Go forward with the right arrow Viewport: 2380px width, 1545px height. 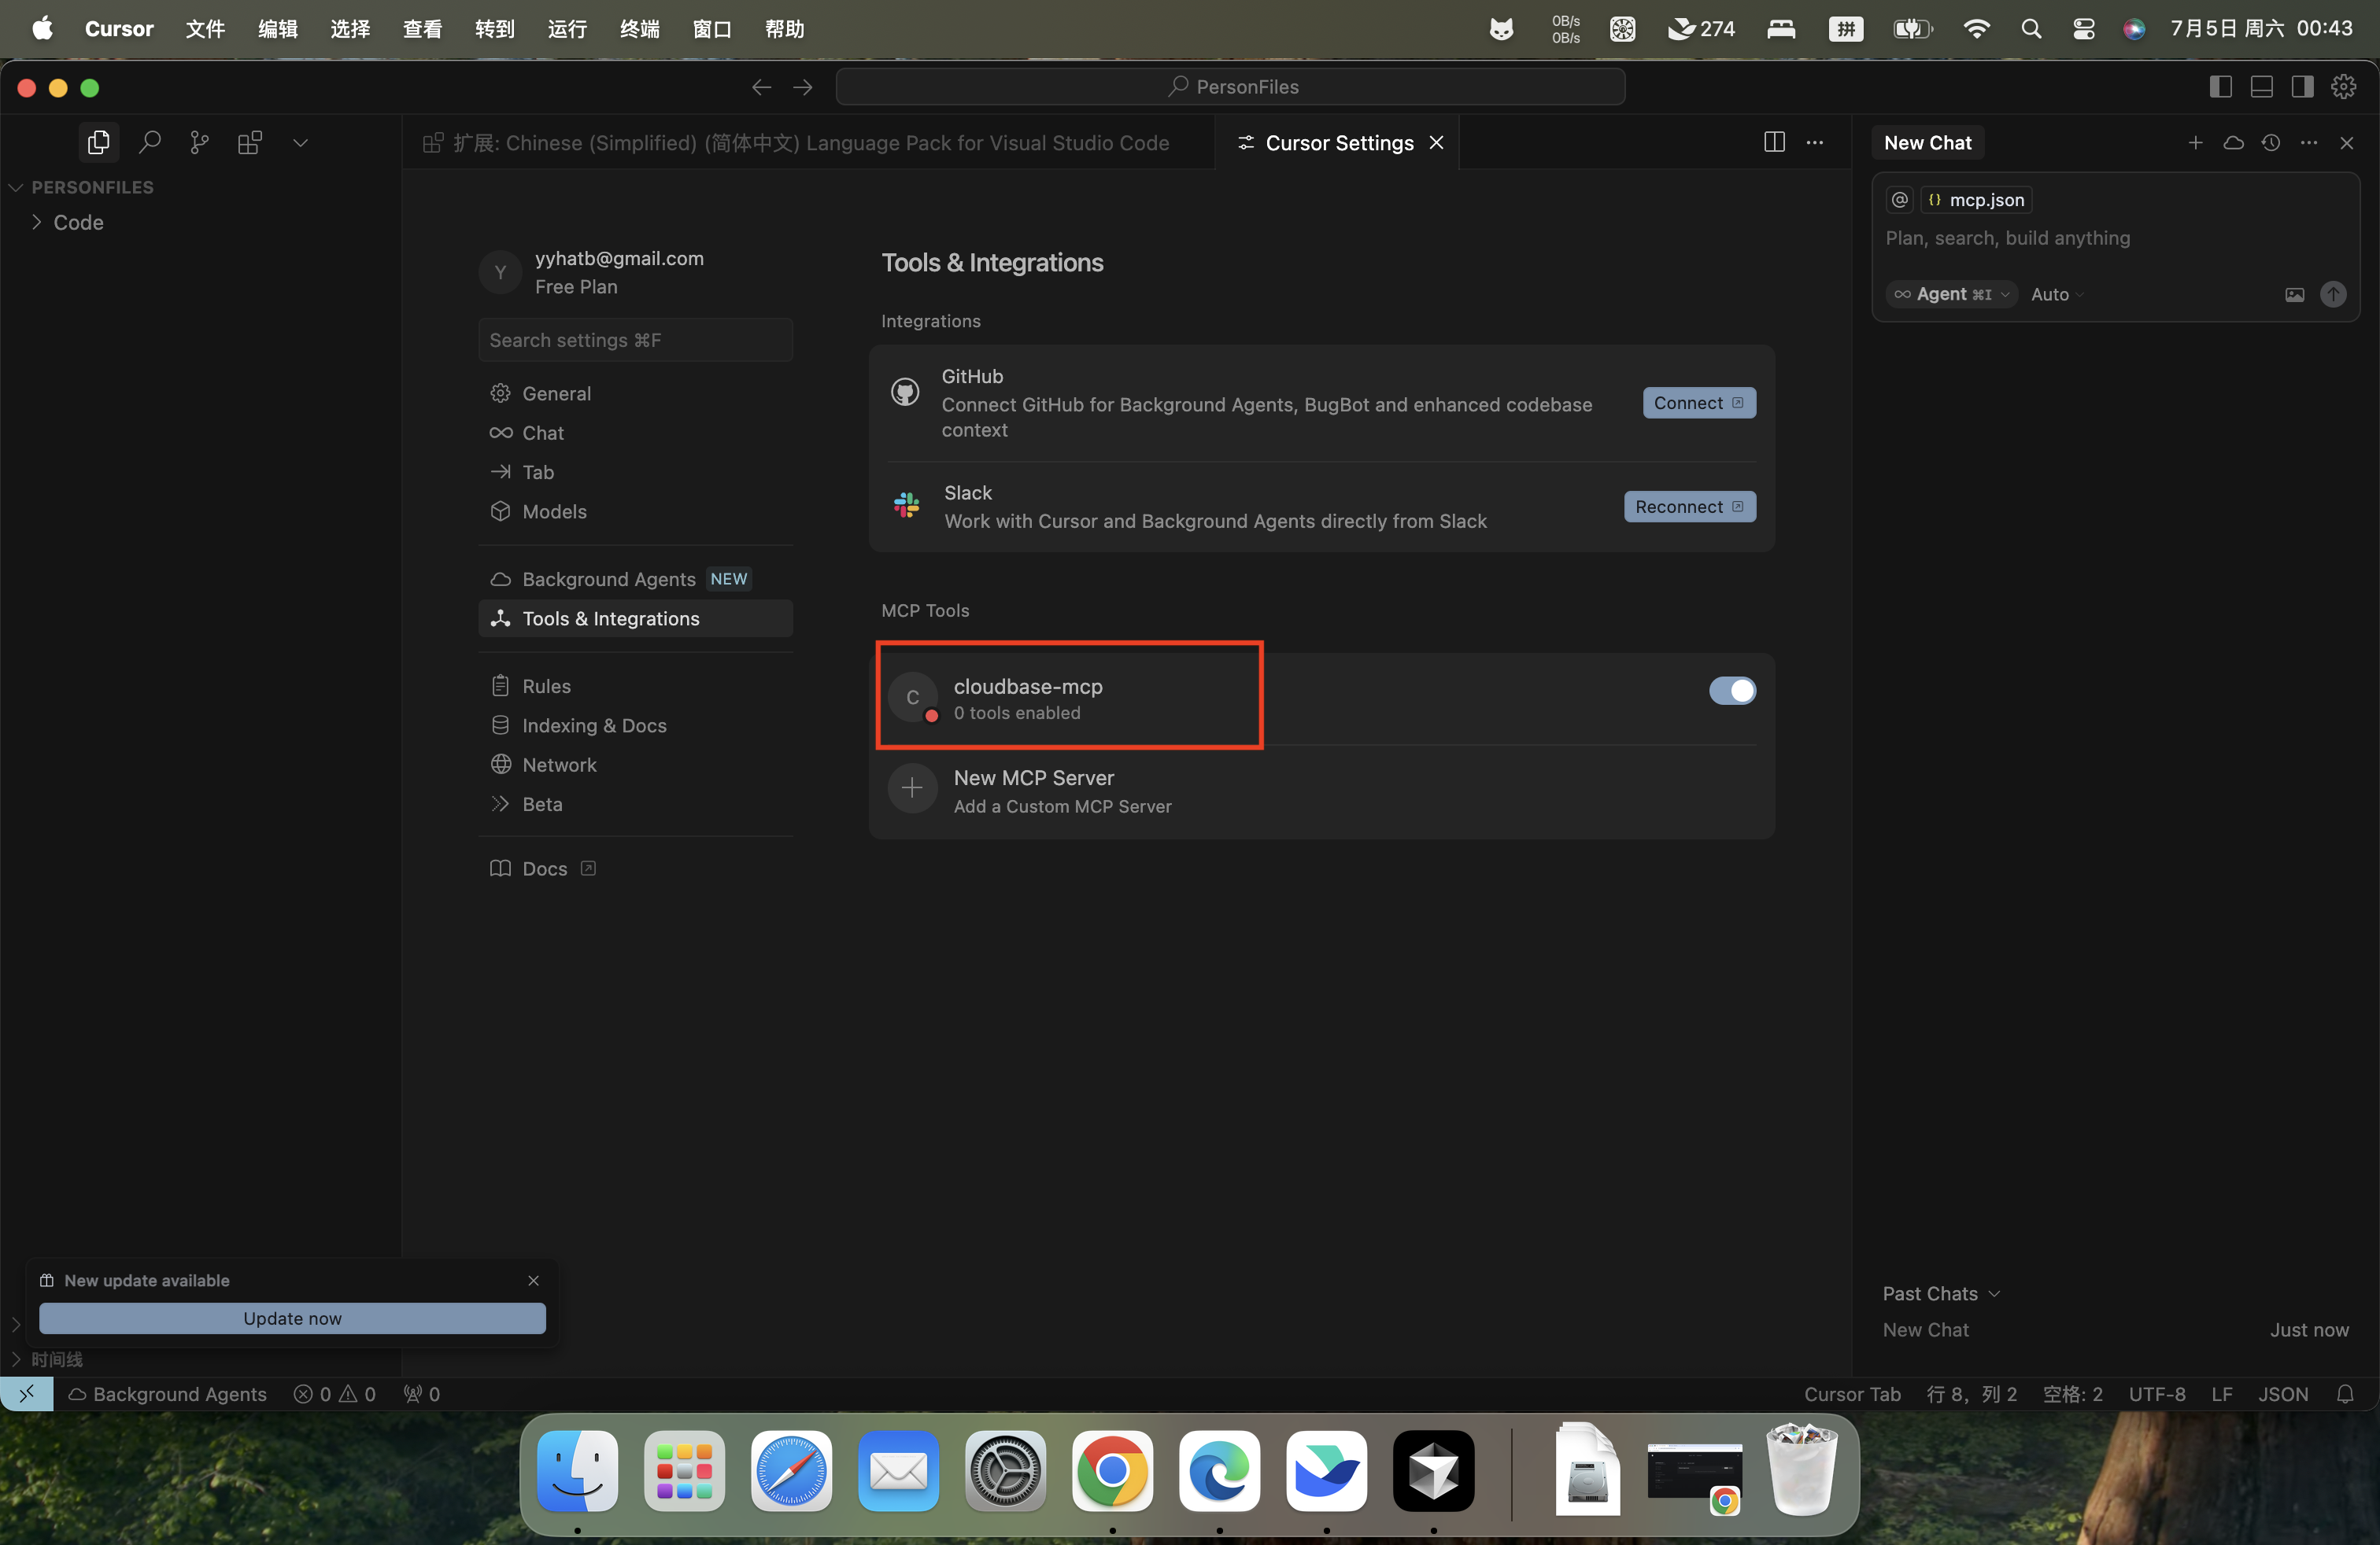803,88
